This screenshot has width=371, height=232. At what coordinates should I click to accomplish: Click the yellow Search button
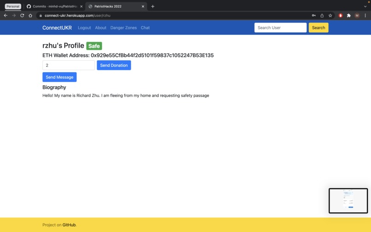[319, 28]
